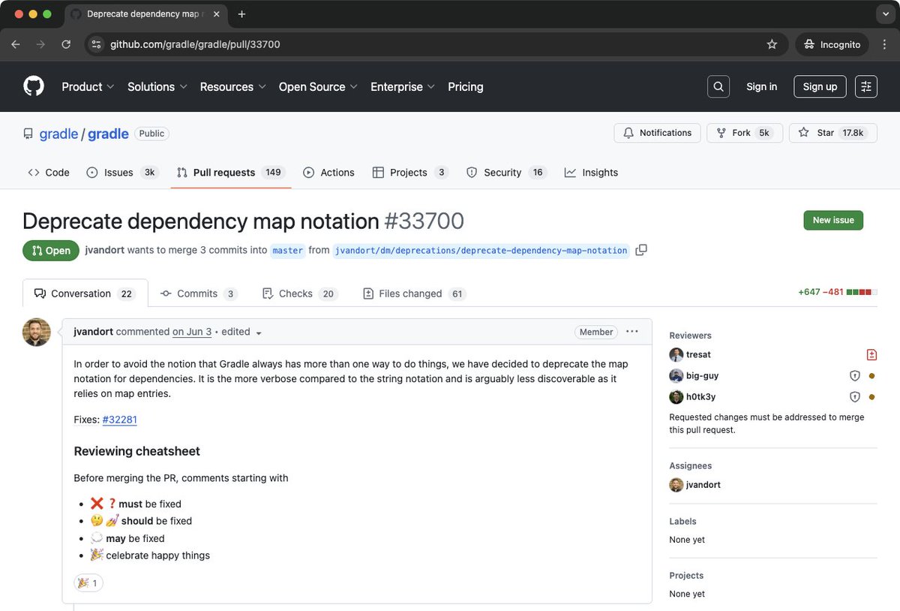900x611 pixels.
Task: Click the jvandort/dm/deprecations head branch link
Action: click(481, 251)
